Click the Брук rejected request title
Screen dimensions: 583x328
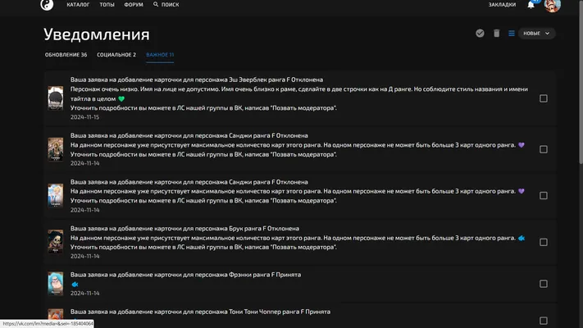point(184,228)
